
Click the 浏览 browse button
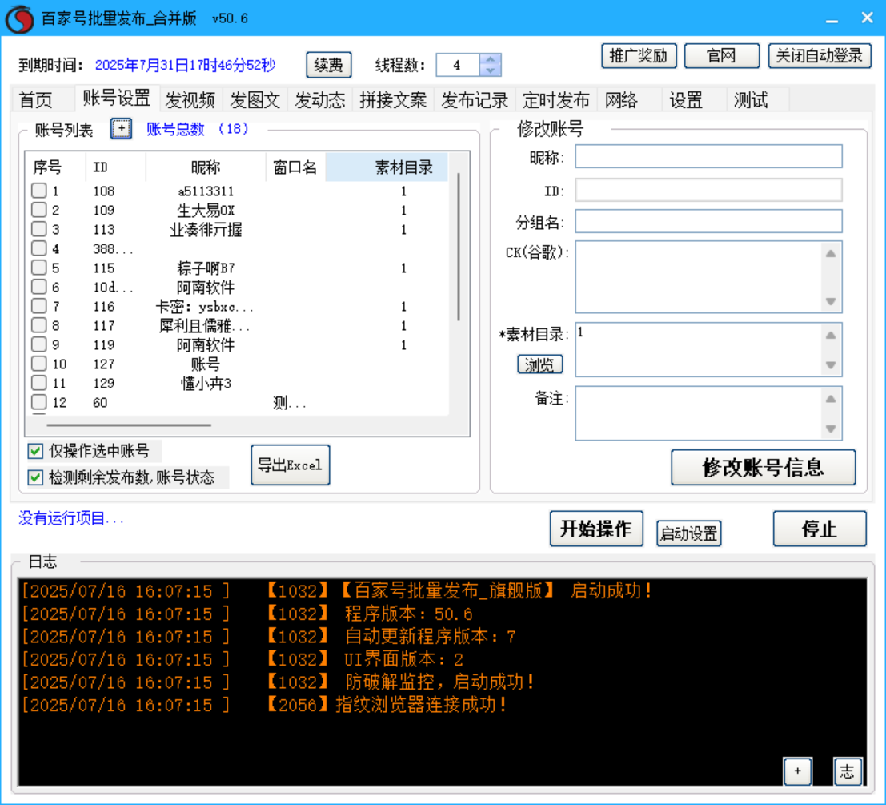tap(539, 364)
